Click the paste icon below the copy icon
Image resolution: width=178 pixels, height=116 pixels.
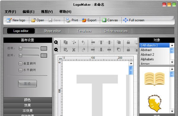tap(66, 50)
